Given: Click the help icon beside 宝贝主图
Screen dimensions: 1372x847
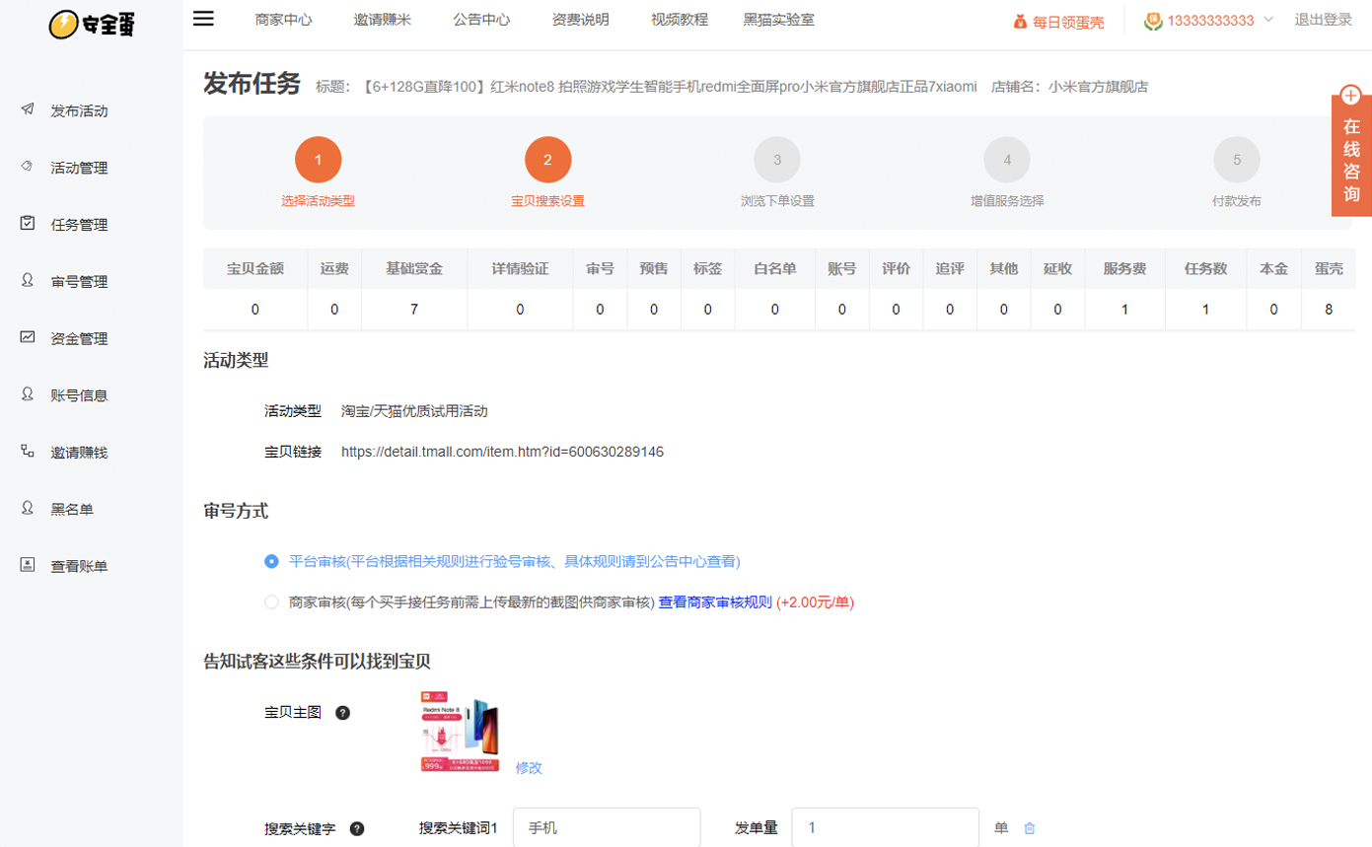Looking at the screenshot, I should click(342, 713).
